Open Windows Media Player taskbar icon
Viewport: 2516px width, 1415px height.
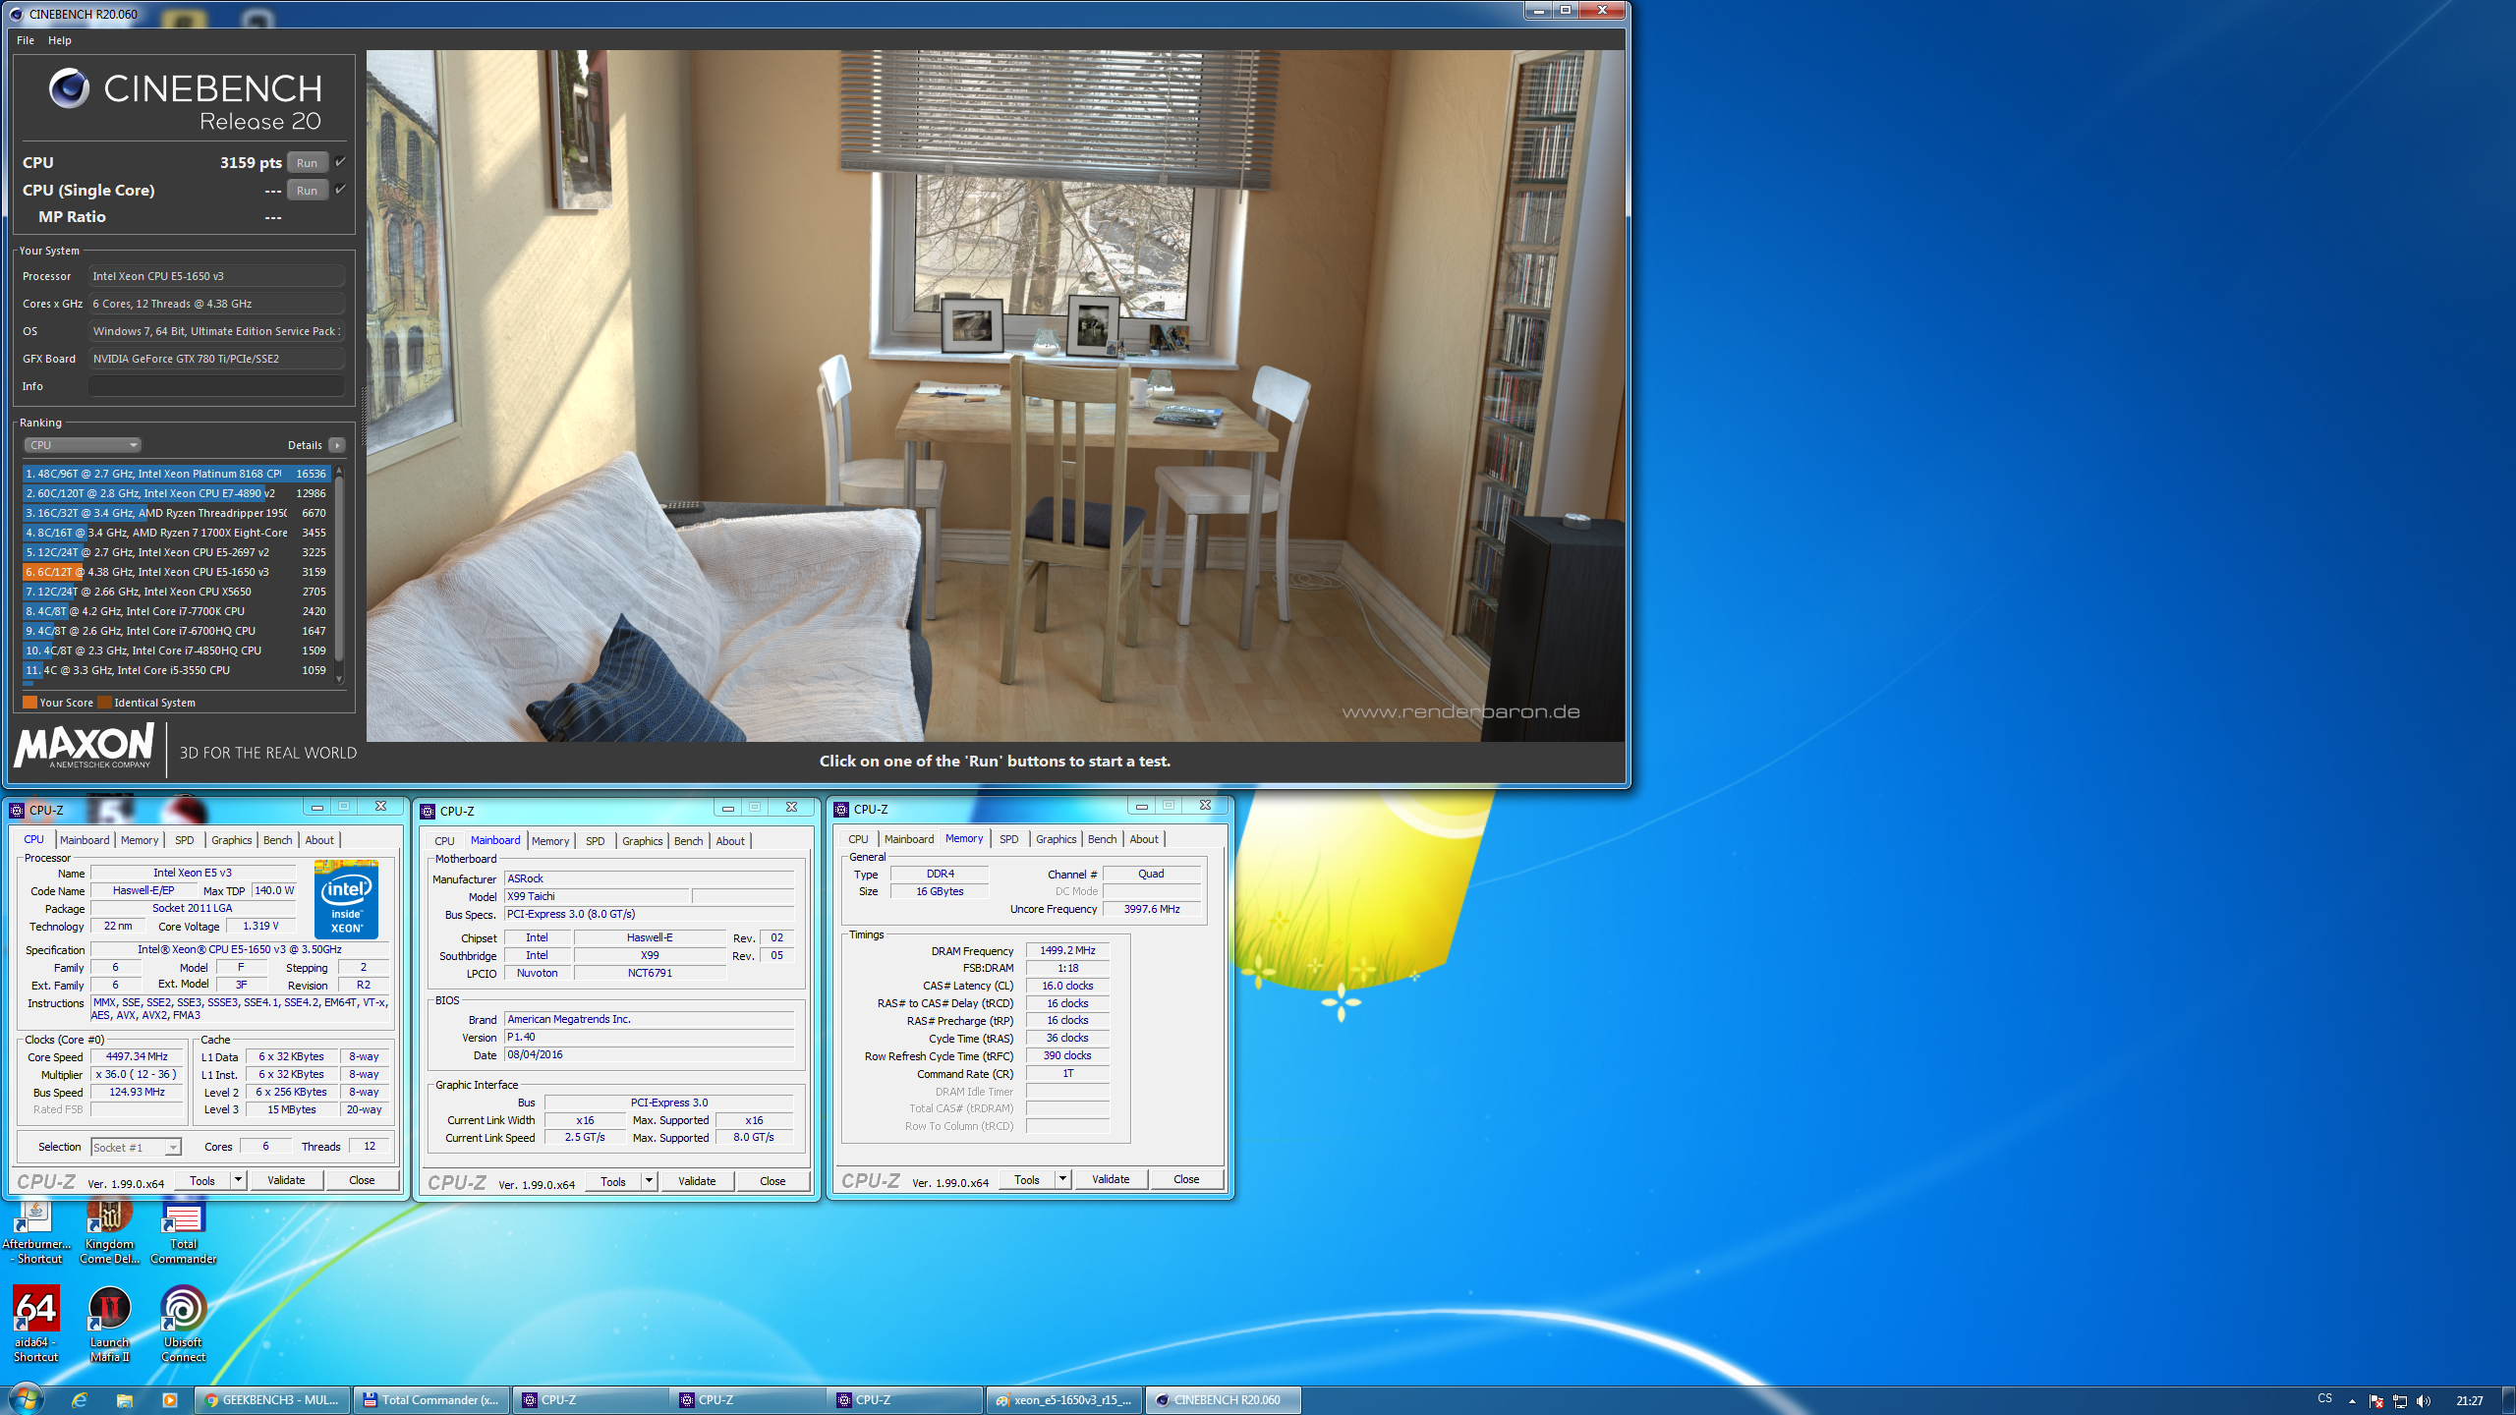point(169,1400)
